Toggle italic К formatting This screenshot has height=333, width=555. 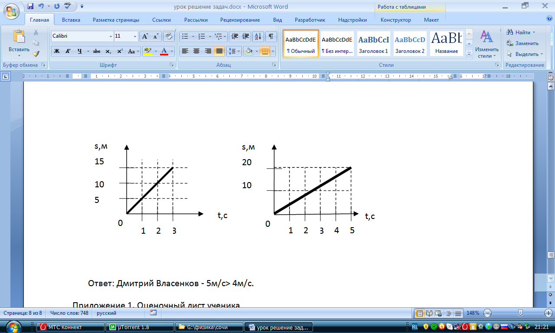[68, 51]
